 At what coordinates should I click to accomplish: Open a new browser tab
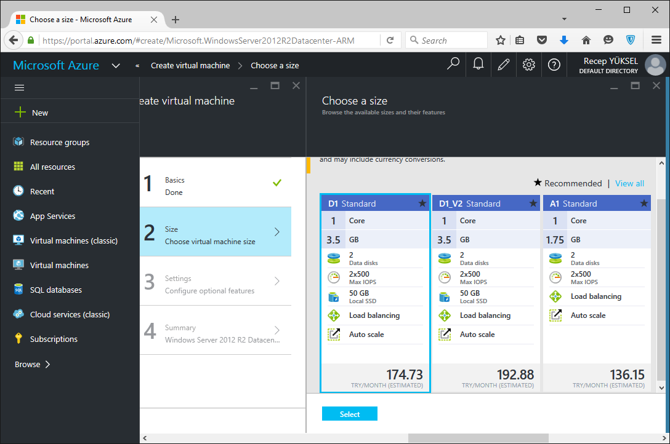[175, 20]
